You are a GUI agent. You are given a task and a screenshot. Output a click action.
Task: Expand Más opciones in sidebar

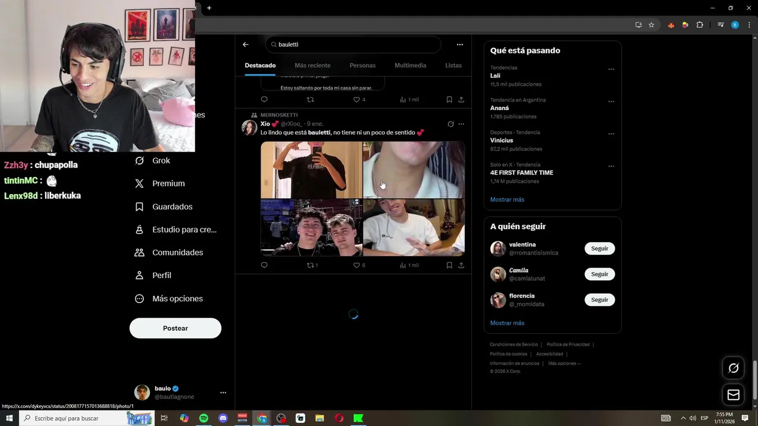point(169,299)
